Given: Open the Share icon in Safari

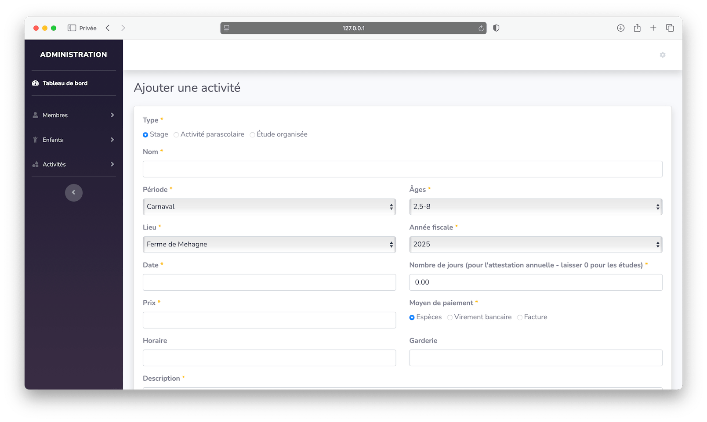Looking at the screenshot, I should tap(637, 28).
